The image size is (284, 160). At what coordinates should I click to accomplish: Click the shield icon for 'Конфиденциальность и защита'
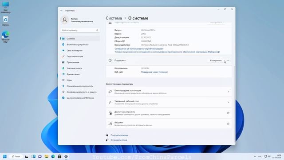click(x=63, y=92)
